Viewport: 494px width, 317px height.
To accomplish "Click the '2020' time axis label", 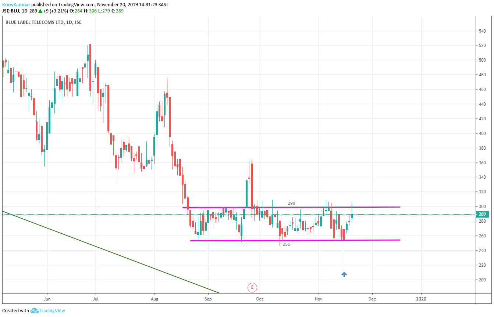I will click(x=421, y=299).
